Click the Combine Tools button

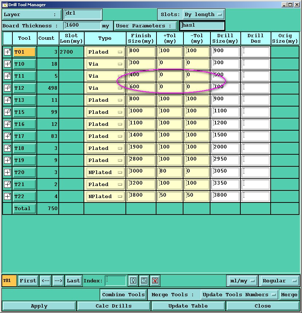click(123, 295)
